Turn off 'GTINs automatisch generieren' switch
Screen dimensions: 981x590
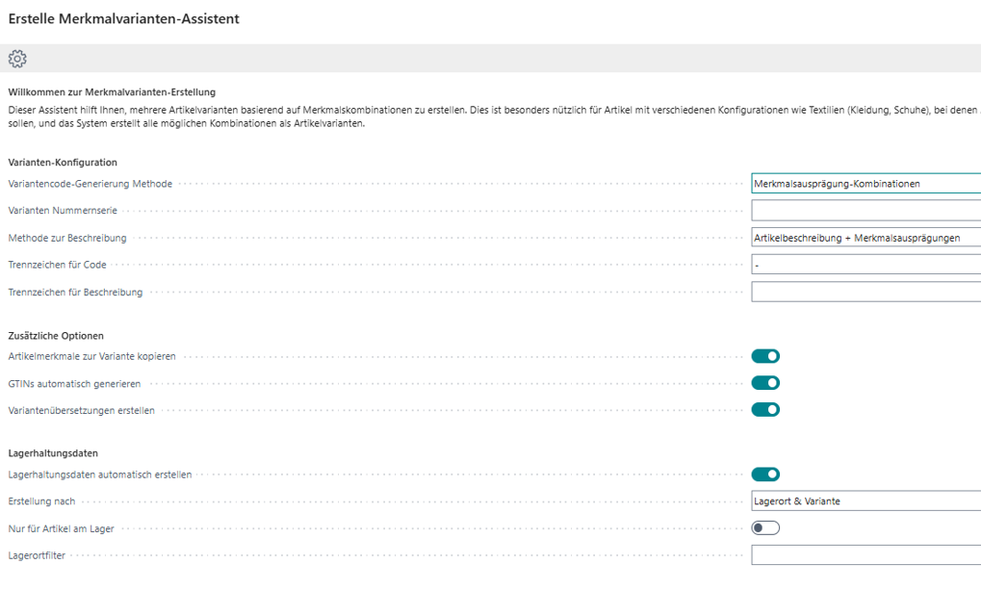765,383
